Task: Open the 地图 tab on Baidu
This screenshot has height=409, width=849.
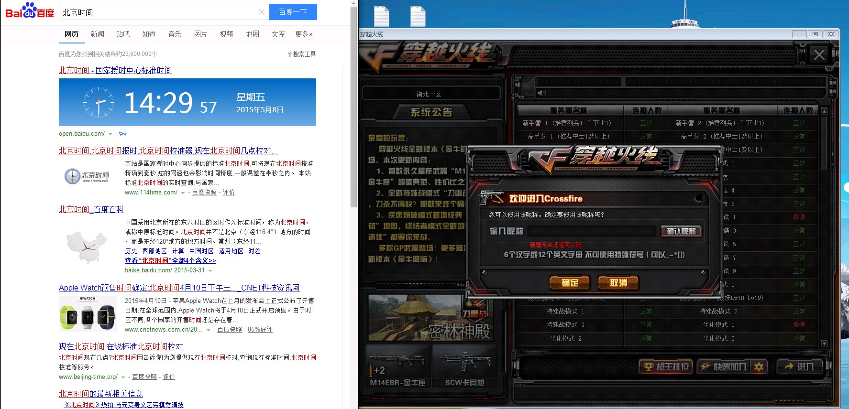Action: tap(252, 34)
